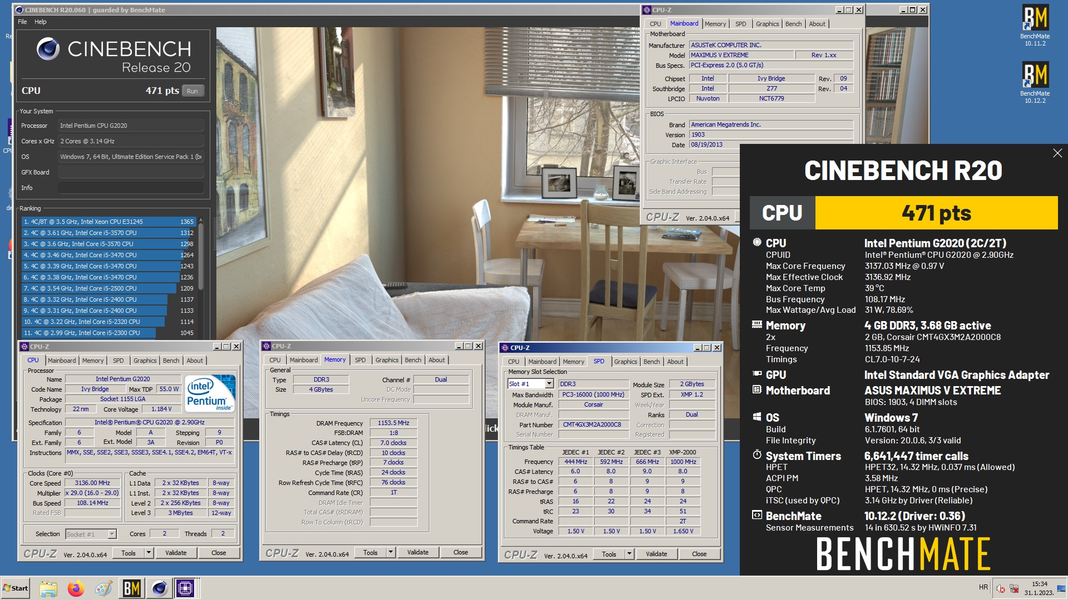
Task: Open Memory tab in CPU-Z SPD window
Action: tap(573, 362)
